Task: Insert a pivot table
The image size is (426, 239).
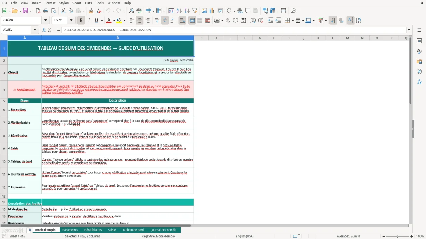Action: (x=220, y=11)
